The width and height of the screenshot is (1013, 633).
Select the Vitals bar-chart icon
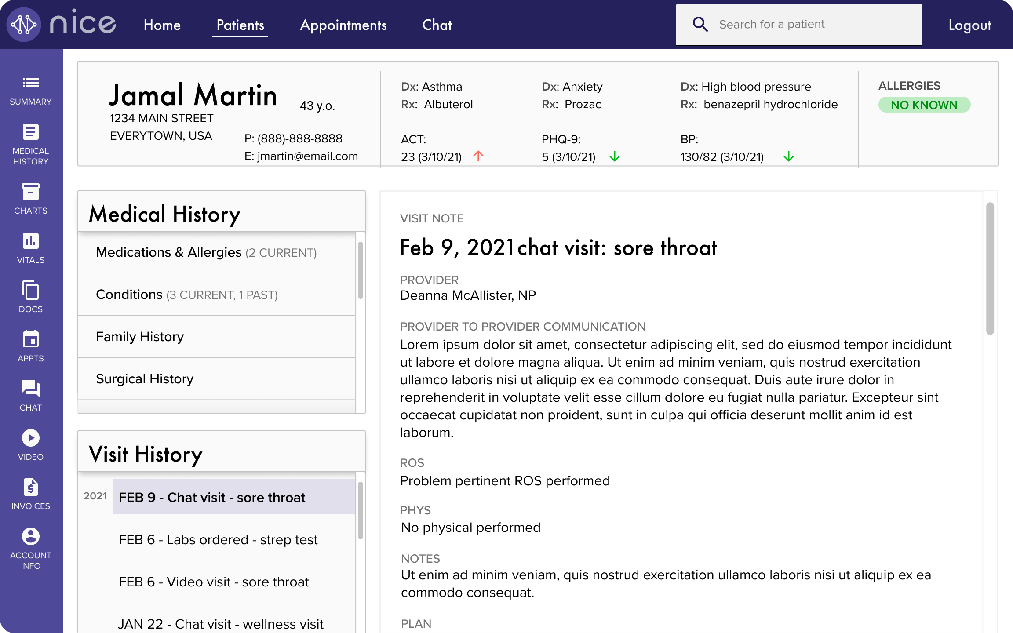click(x=30, y=241)
